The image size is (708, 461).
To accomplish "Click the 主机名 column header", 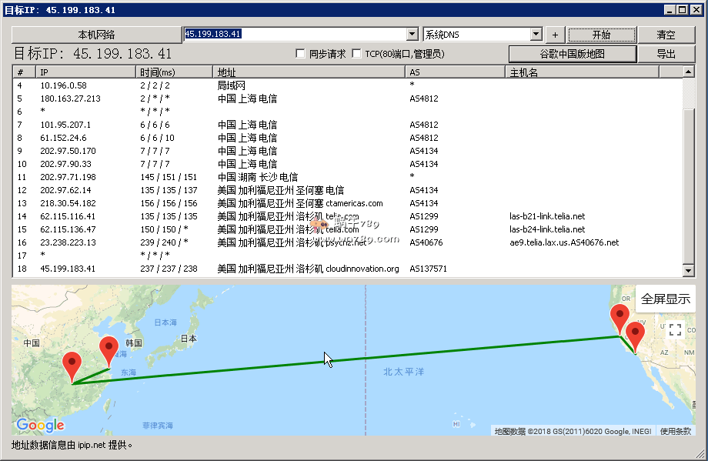I will (582, 72).
